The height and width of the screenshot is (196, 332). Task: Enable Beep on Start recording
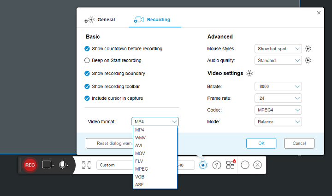pyautogui.click(x=87, y=60)
